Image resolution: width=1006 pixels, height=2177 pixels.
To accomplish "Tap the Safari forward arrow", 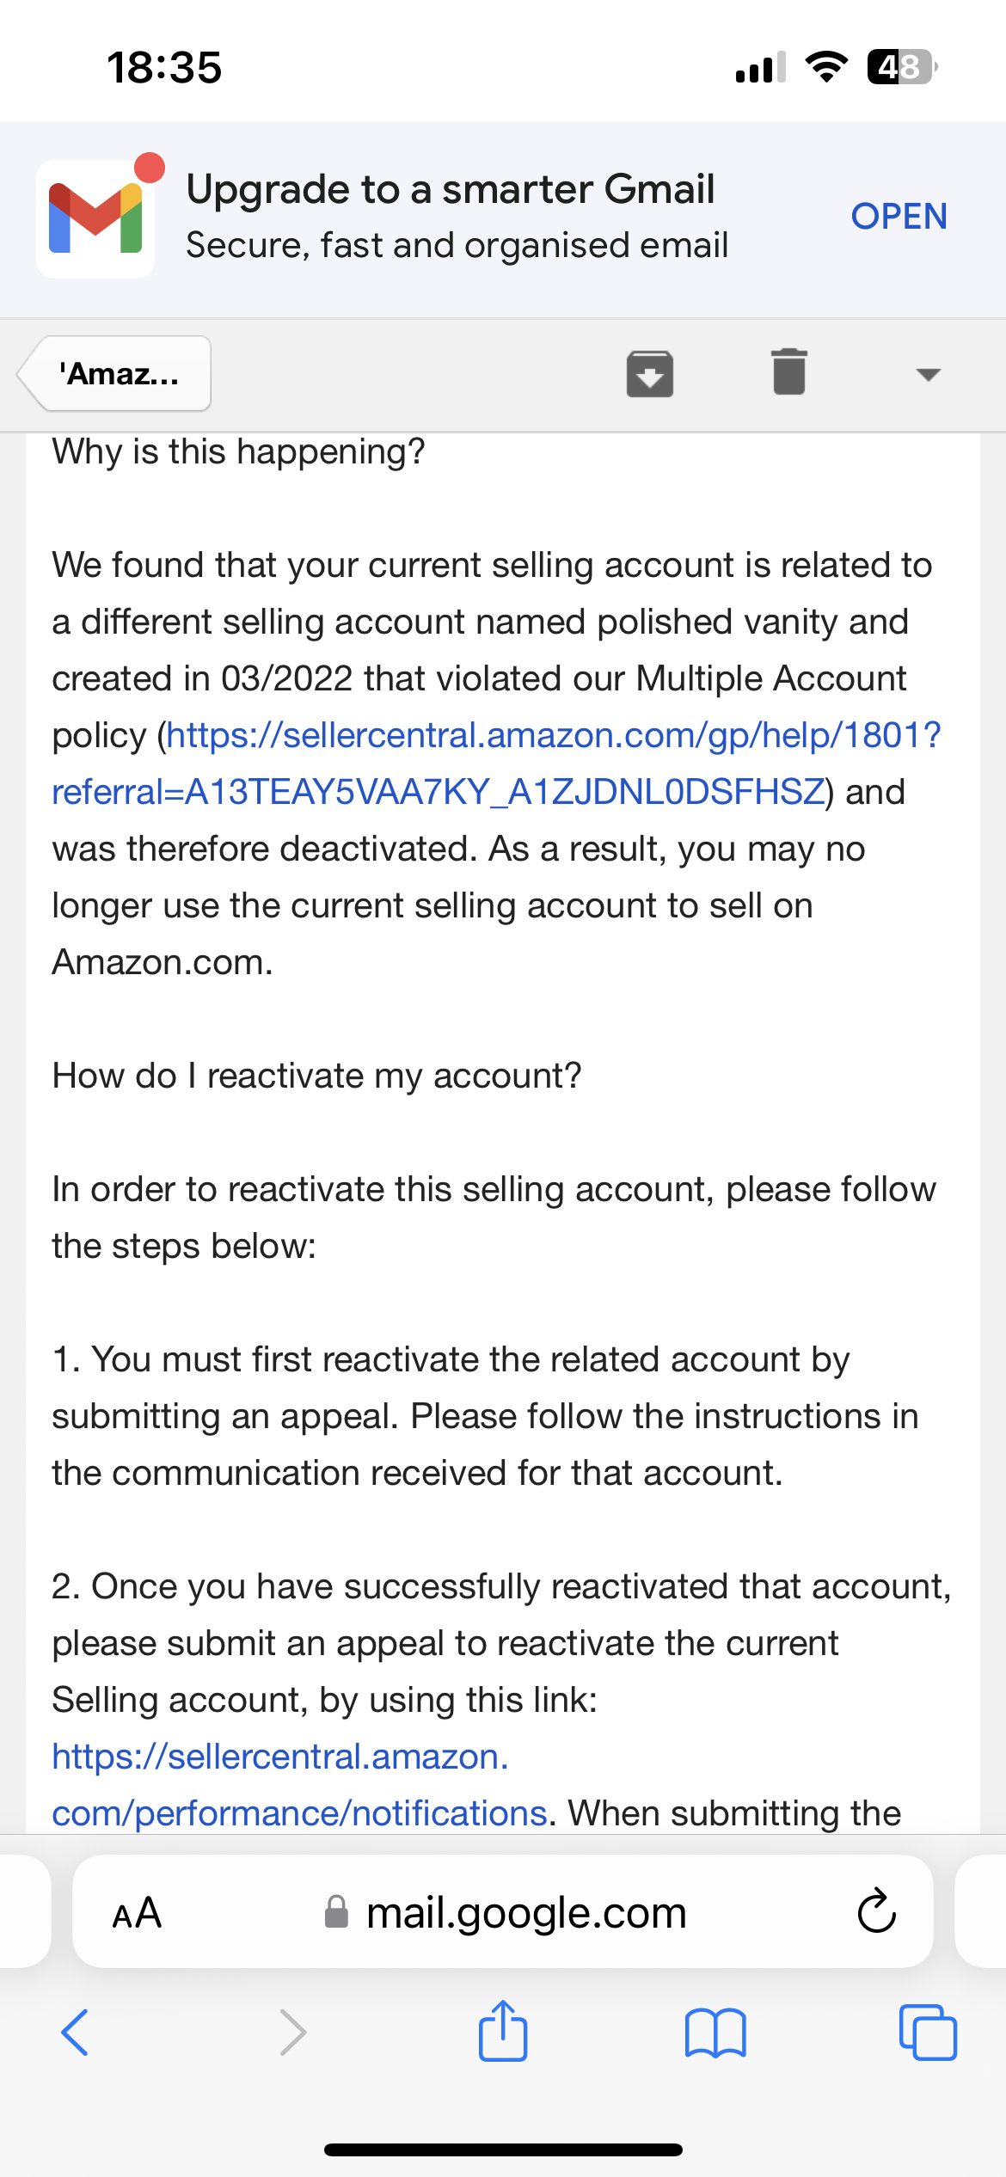I will click(x=293, y=2033).
